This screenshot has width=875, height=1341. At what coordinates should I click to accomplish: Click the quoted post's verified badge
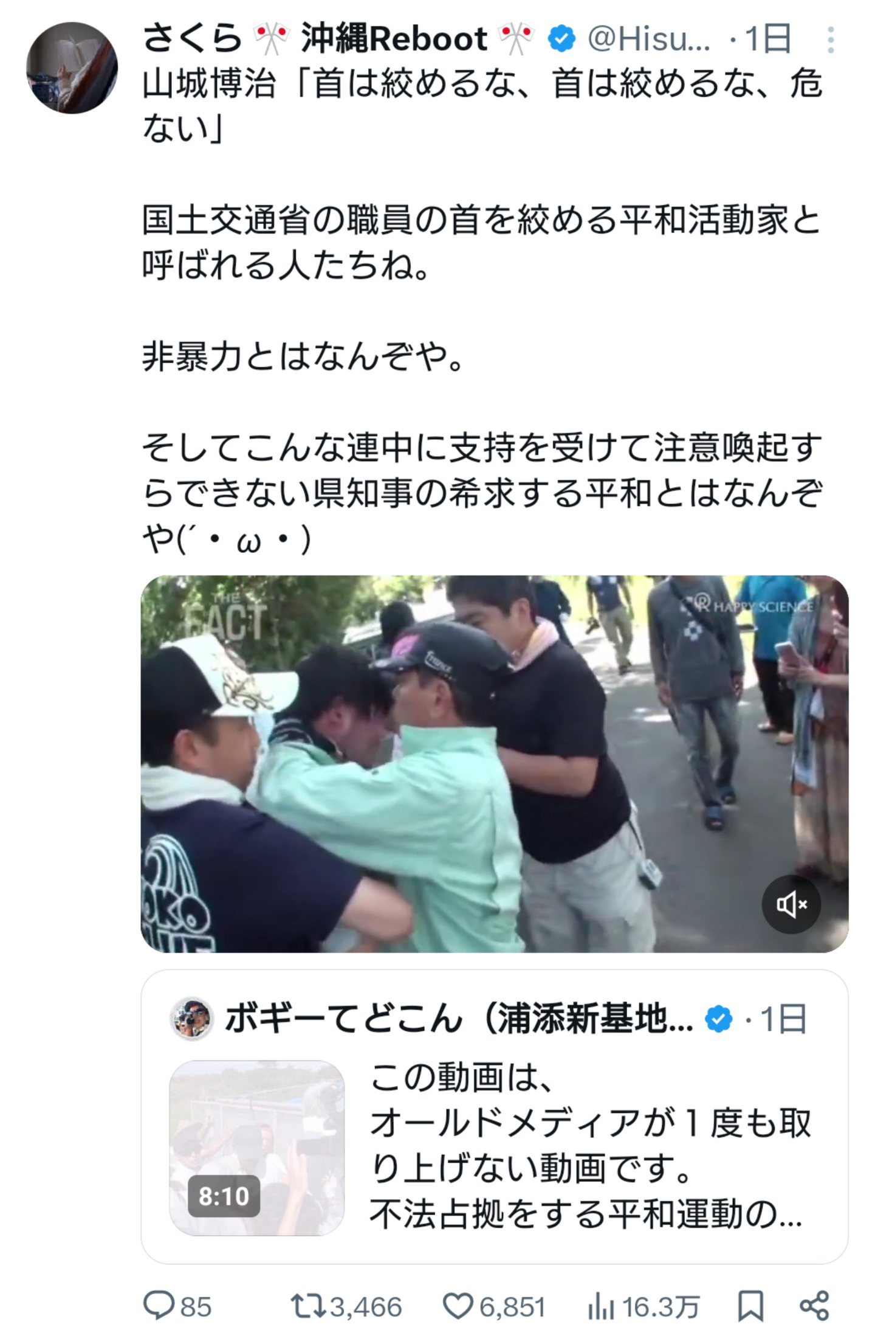719,1019
